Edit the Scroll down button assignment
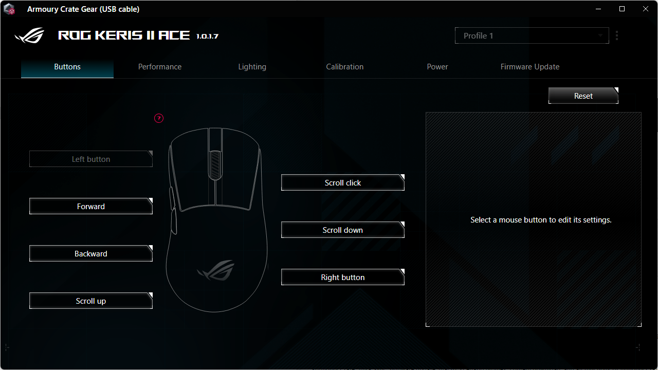The height and width of the screenshot is (370, 658). point(343,230)
